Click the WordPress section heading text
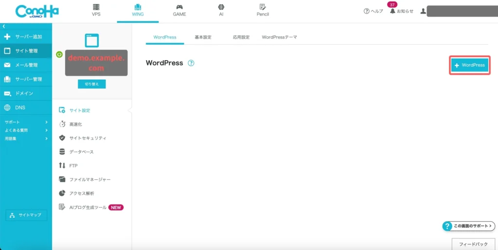The height and width of the screenshot is (250, 498). [x=164, y=63]
